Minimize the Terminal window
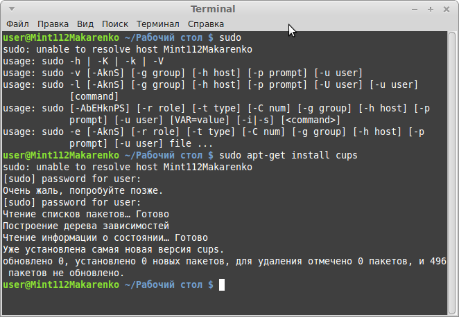This screenshot has width=459, height=317. point(415,10)
